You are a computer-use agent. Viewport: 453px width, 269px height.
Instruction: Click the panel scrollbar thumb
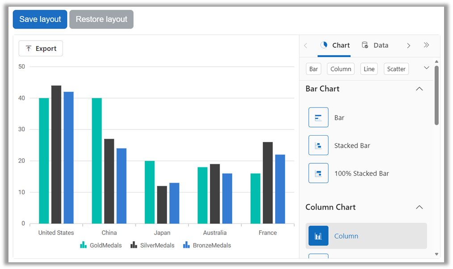point(436,95)
